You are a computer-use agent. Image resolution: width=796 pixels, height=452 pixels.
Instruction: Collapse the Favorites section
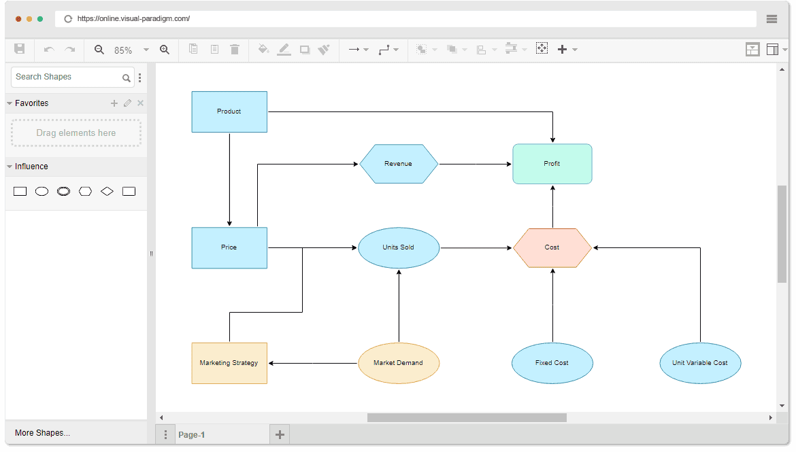[10, 103]
